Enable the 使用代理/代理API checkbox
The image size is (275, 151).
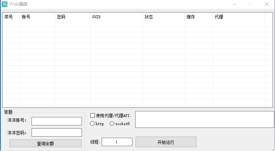[x=93, y=116]
